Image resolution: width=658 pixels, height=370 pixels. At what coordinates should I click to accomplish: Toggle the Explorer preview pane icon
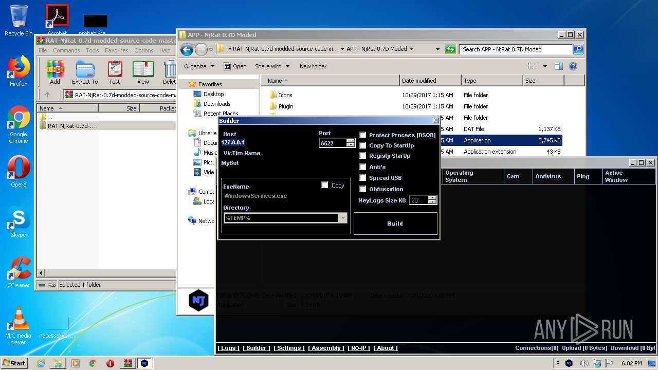[x=559, y=66]
